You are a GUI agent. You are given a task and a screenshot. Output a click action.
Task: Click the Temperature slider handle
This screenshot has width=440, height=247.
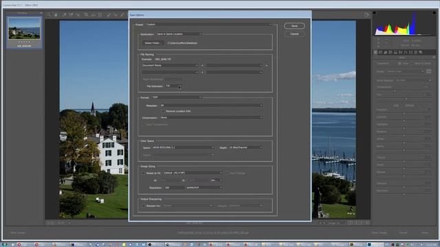[395, 91]
